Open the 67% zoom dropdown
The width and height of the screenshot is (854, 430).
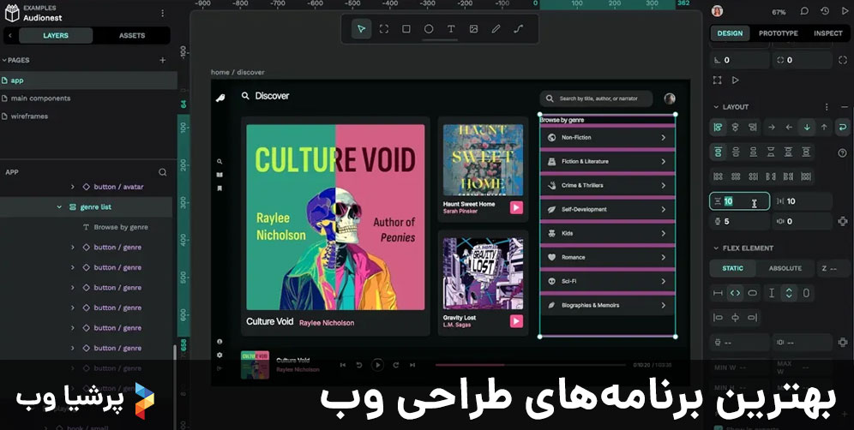(x=779, y=12)
